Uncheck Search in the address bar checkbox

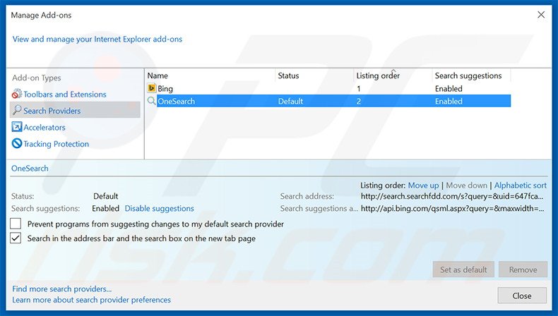coord(16,238)
